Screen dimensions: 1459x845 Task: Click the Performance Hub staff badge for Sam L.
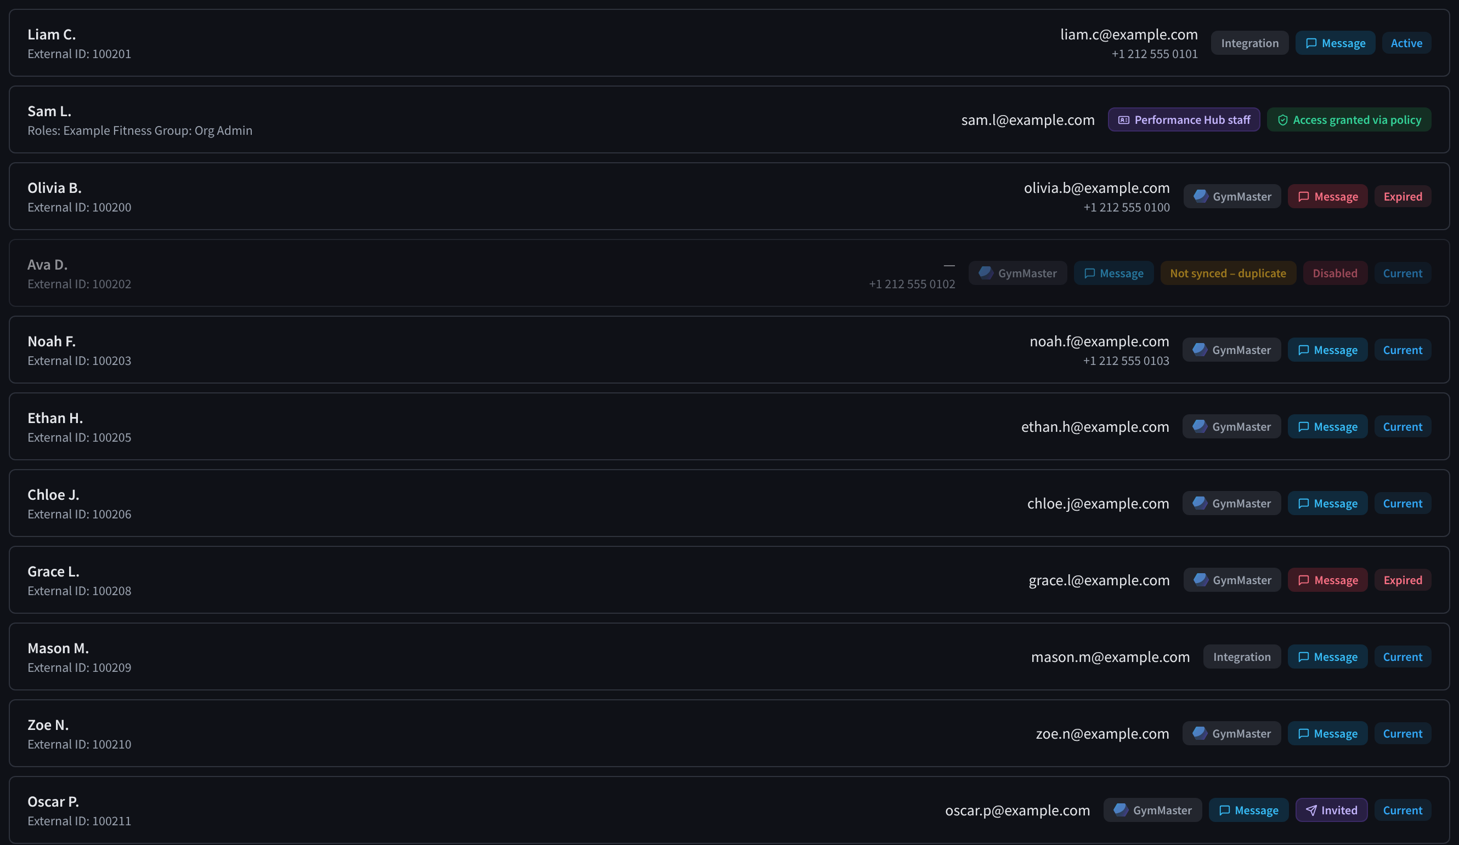click(x=1184, y=119)
